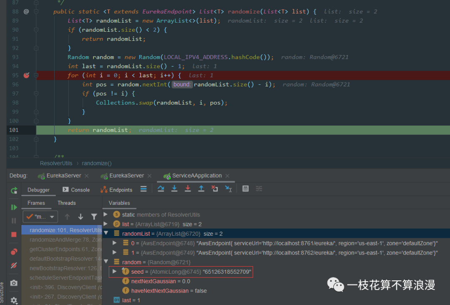
Task: Open the Evaluate Expression calculator
Action: (x=245, y=189)
